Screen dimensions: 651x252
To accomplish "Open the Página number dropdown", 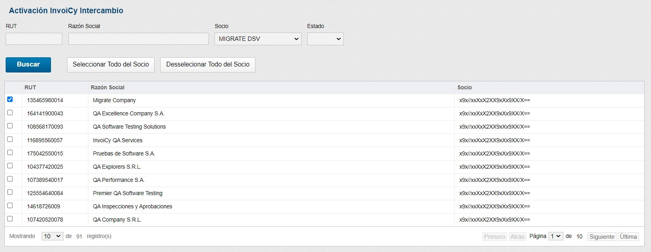I will (556, 236).
